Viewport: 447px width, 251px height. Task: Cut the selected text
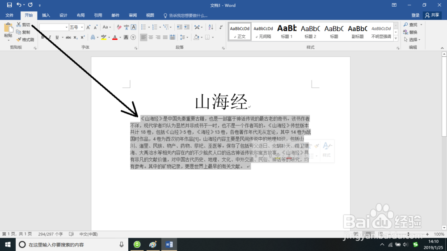tap(23, 25)
